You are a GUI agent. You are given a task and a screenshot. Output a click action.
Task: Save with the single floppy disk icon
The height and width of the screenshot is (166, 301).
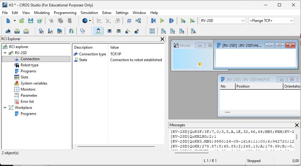point(31,21)
